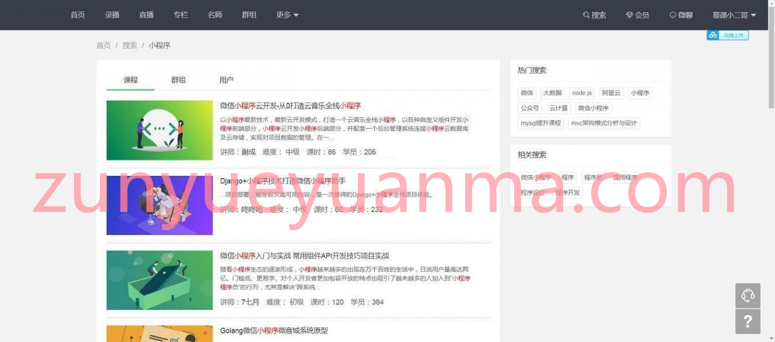
Task: Click the green thumbnail of the 云开发 course
Action: [x=160, y=130]
